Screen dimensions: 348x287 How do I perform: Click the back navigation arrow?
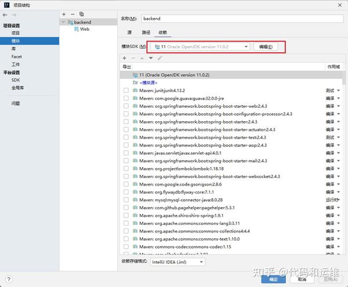[x=5, y=15]
